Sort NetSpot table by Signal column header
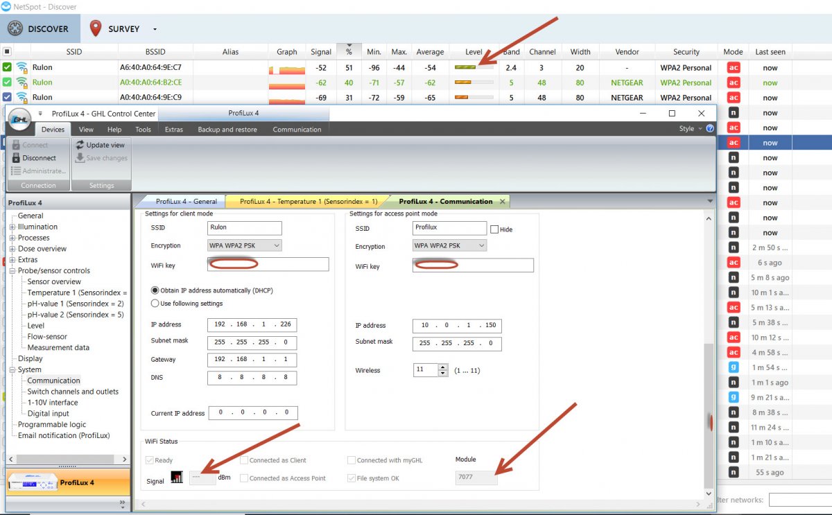The image size is (832, 515). (321, 51)
